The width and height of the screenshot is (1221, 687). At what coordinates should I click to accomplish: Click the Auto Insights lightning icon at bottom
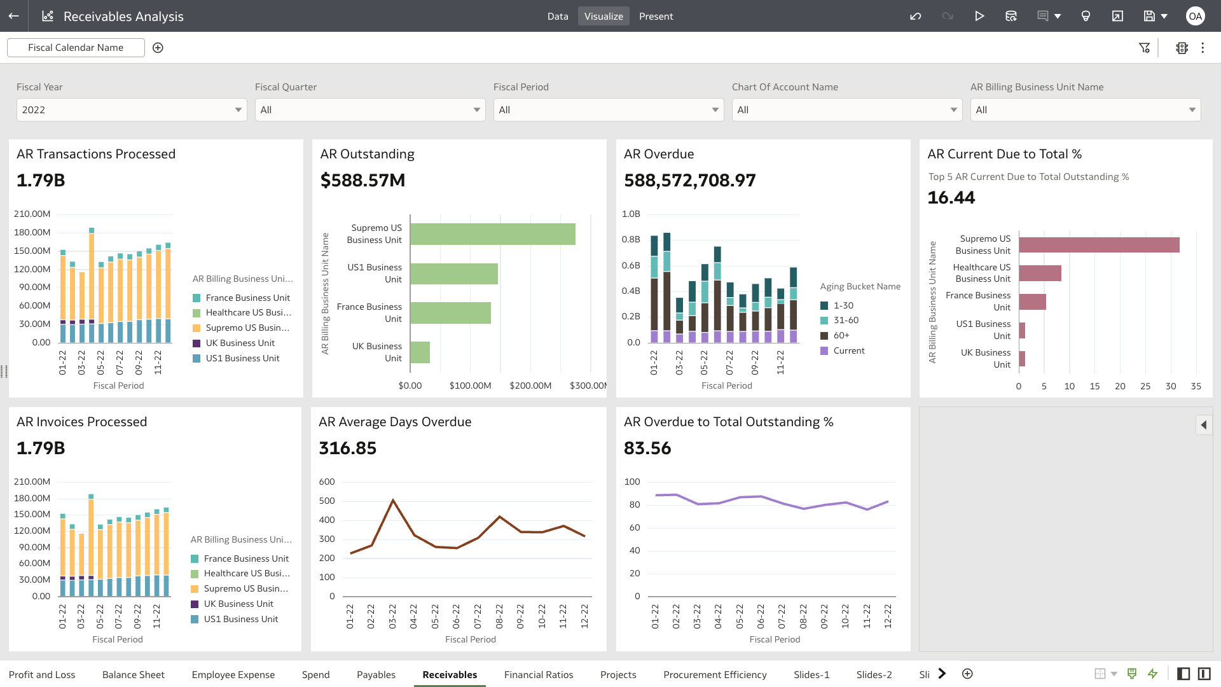(x=1153, y=674)
